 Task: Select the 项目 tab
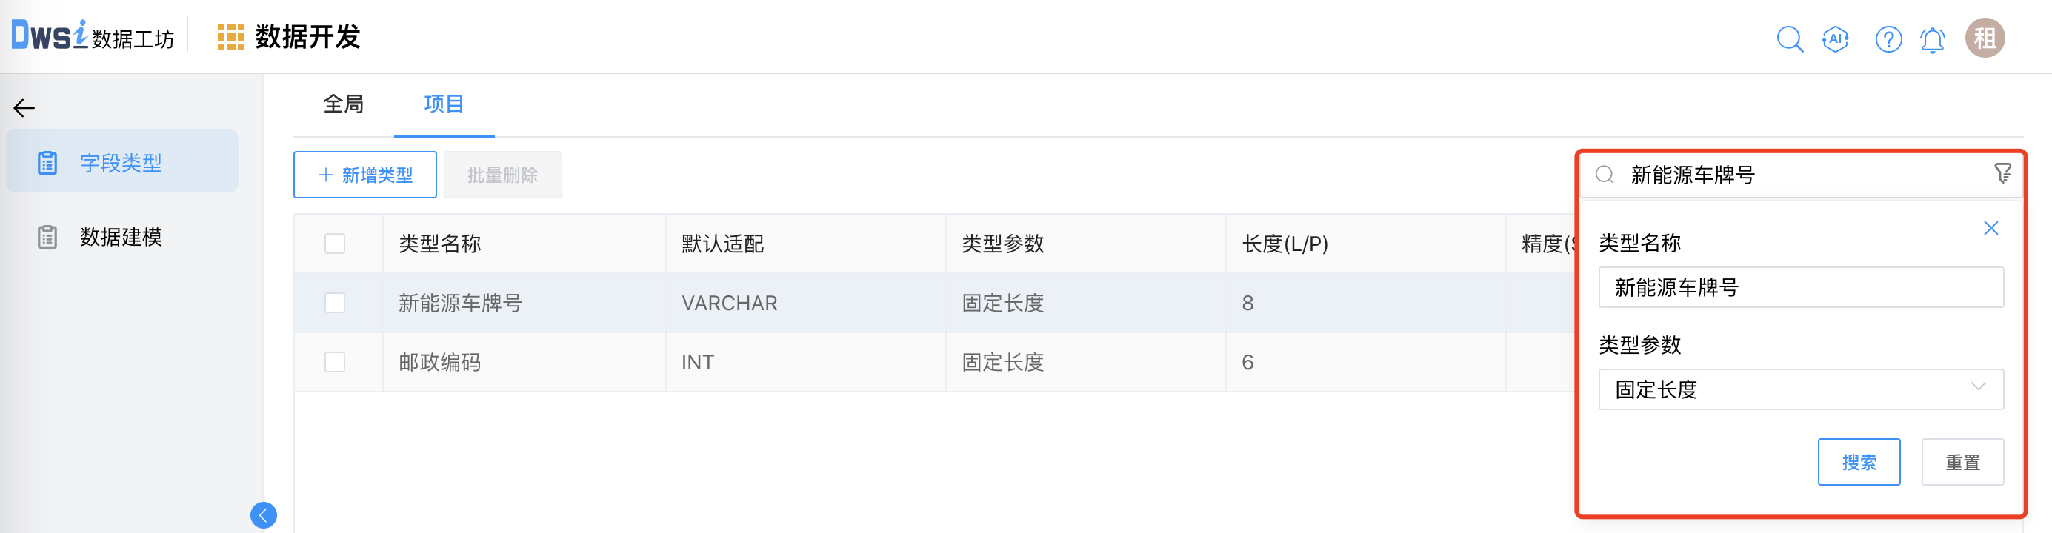pyautogui.click(x=444, y=104)
